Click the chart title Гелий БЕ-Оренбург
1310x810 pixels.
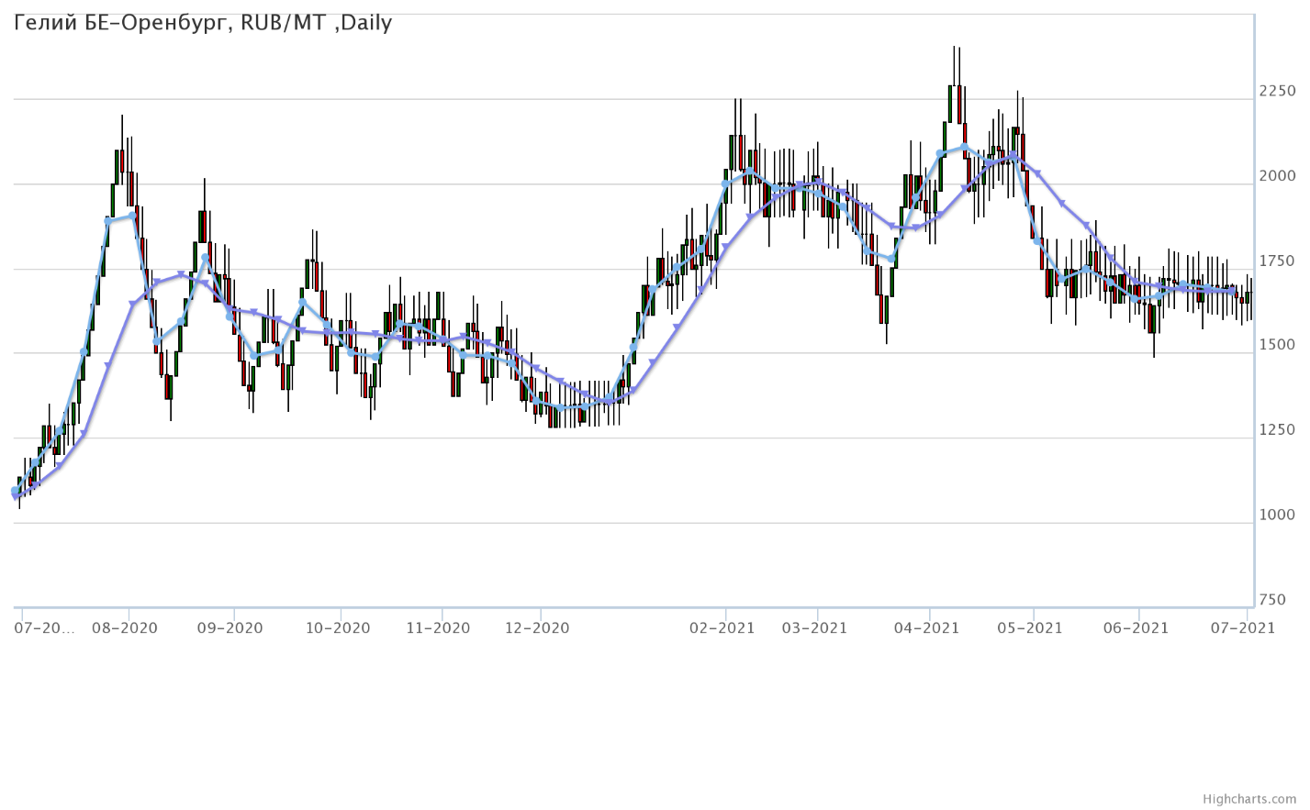tap(203, 23)
